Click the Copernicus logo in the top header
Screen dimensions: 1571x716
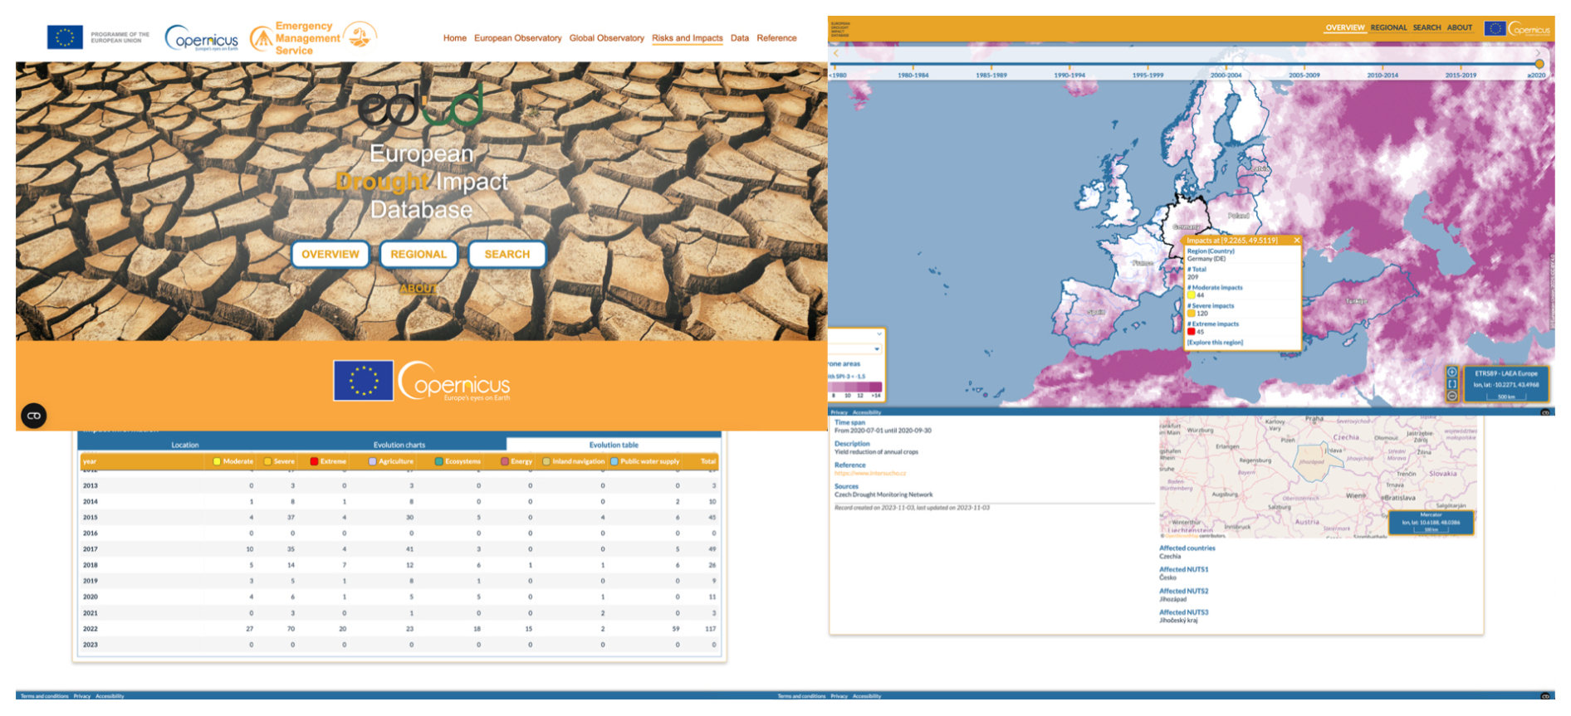click(202, 38)
